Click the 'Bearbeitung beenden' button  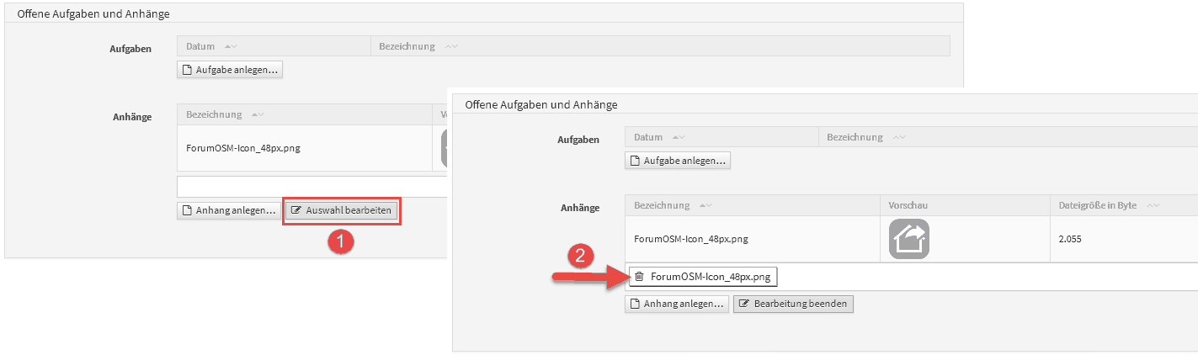pyautogui.click(x=793, y=304)
